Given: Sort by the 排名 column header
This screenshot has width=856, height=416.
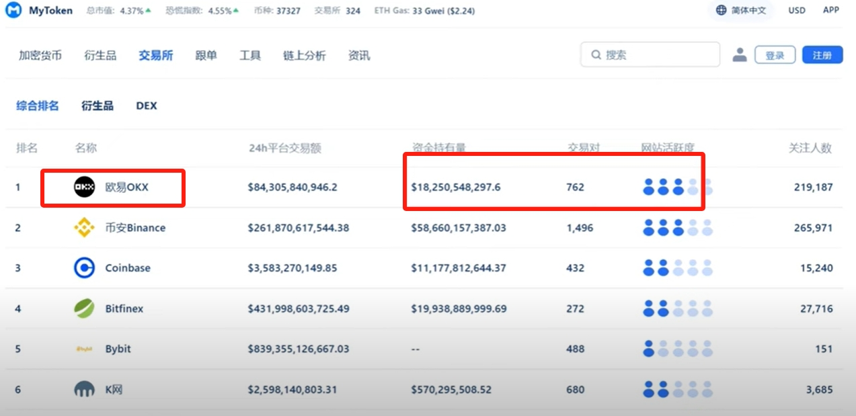Looking at the screenshot, I should [27, 148].
